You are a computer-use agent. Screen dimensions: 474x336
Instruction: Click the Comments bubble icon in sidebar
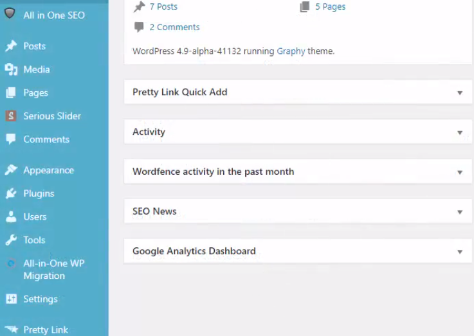click(x=11, y=139)
